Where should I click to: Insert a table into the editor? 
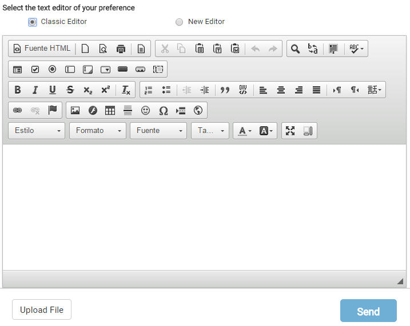(110, 110)
